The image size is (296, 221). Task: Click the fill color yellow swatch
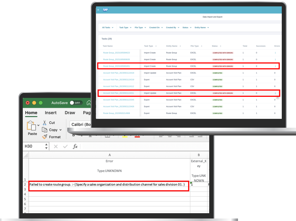coord(125,137)
